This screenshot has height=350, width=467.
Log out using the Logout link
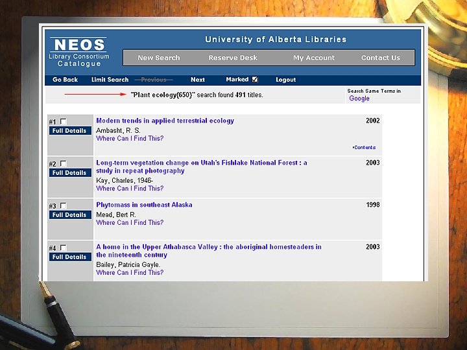point(285,80)
